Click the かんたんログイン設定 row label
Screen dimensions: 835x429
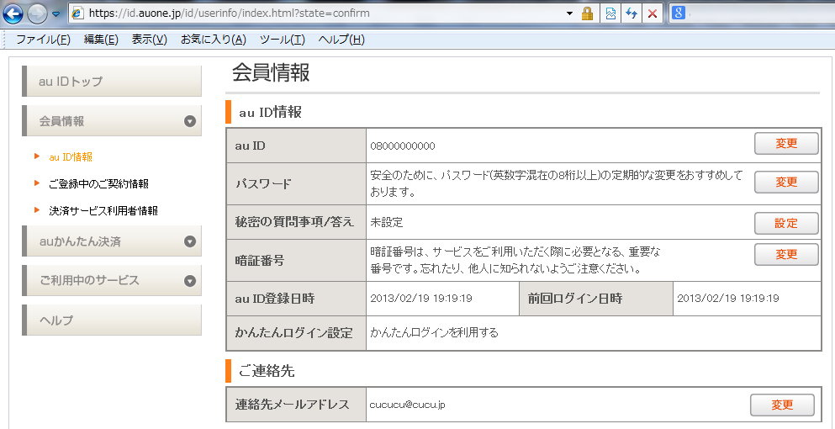click(294, 333)
